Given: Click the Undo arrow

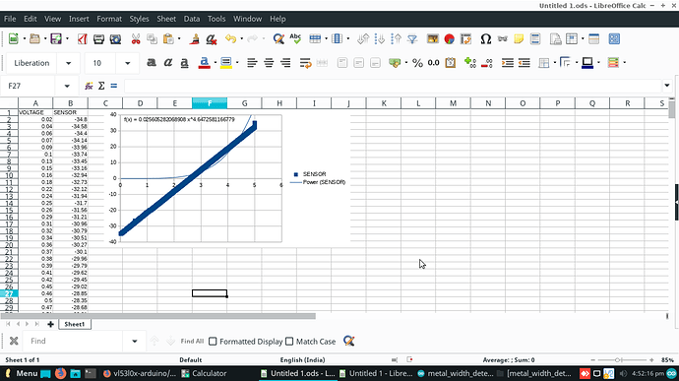Looking at the screenshot, I should pos(230,39).
